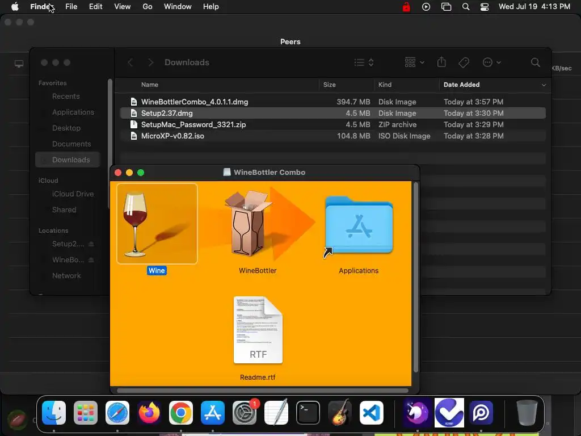Screen dimensions: 581x436
Task: Select Shared in Finder sidebar
Action: click(x=64, y=210)
